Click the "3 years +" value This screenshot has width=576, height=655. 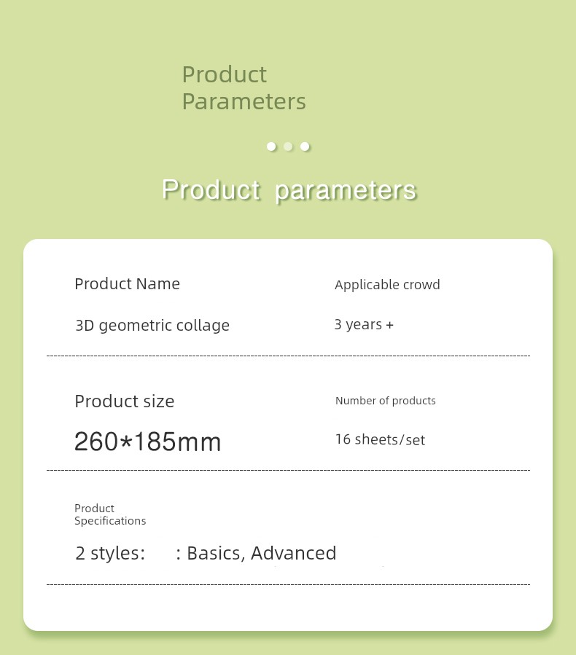click(364, 324)
